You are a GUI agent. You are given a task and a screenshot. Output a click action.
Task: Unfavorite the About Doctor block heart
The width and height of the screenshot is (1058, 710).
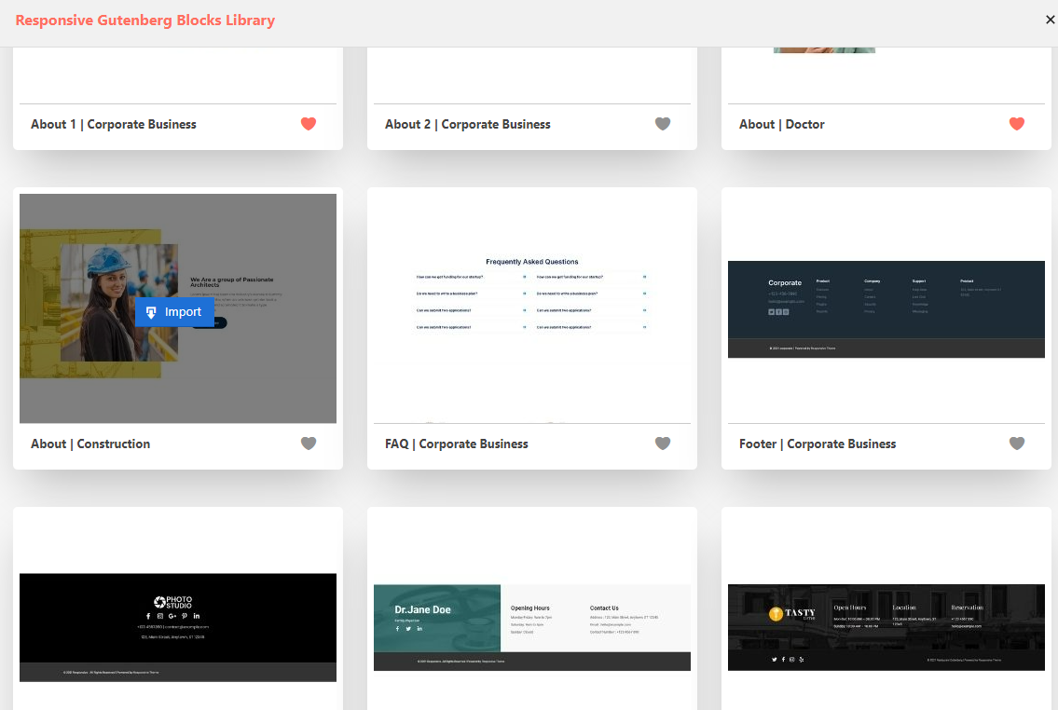pyautogui.click(x=1017, y=123)
